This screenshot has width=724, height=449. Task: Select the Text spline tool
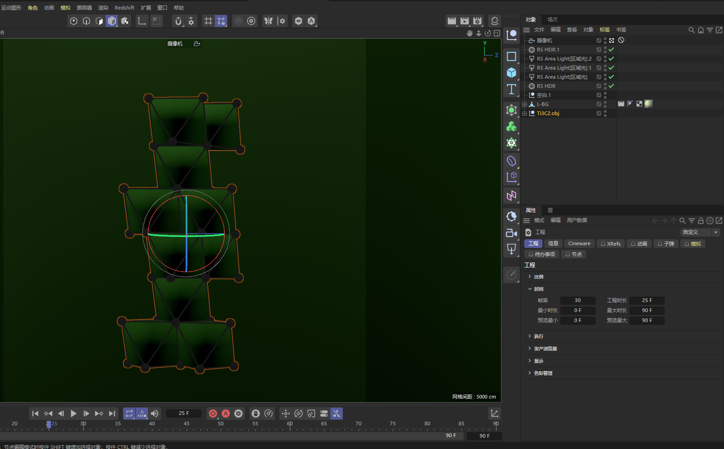tap(511, 89)
